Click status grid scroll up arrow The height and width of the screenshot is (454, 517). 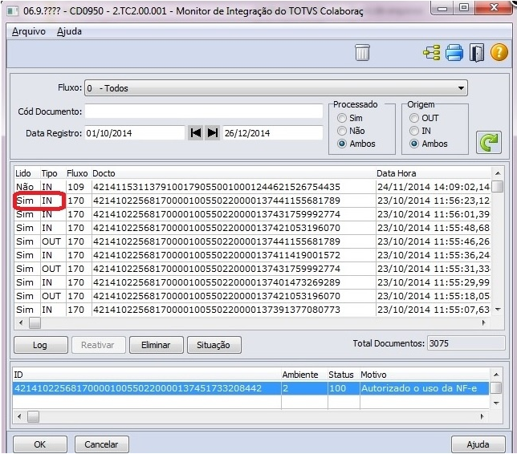496,375
